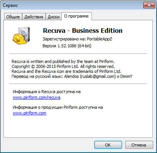The width and height of the screenshot is (157, 153).
Task: Click the Перевод на русский язык line
Action: point(72,76)
